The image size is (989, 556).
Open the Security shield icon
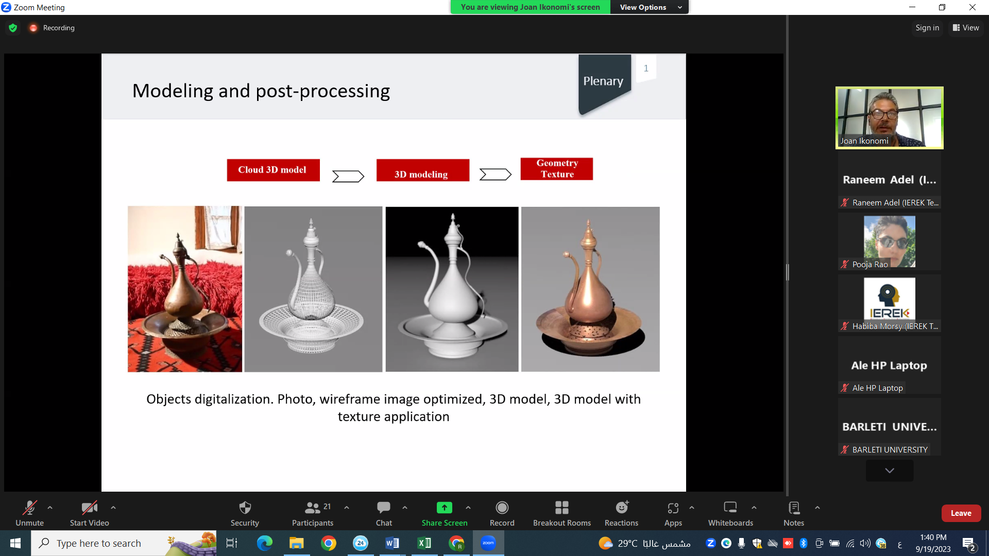pyautogui.click(x=245, y=508)
